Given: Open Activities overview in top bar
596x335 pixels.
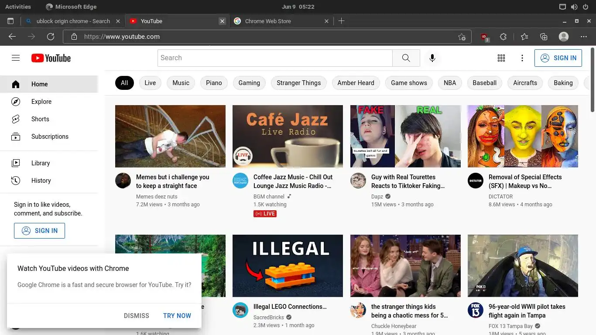Looking at the screenshot, I should click(18, 7).
